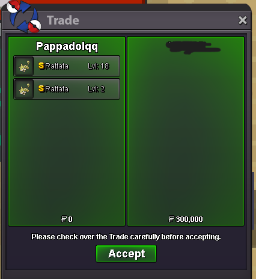
Task: Click the blacked-out trading partner name
Action: pyautogui.click(x=193, y=48)
